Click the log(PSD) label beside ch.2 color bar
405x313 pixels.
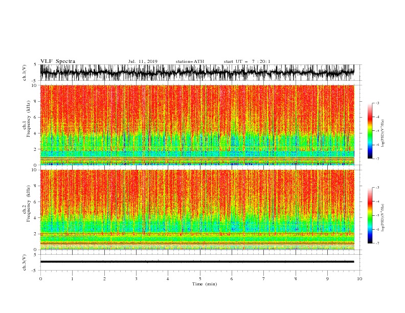(383, 218)
